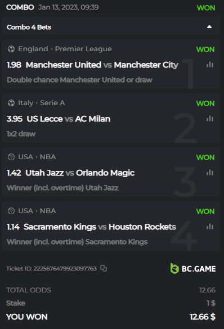Viewport: 224px width, 329px height.
Task: Open Utah Jazz vs Orlando Magic match
Action: pos(80,173)
